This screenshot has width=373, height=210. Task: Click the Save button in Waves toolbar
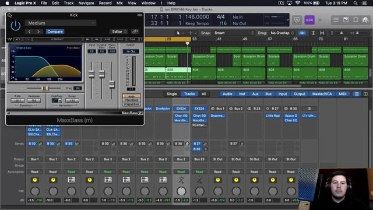tap(132, 39)
